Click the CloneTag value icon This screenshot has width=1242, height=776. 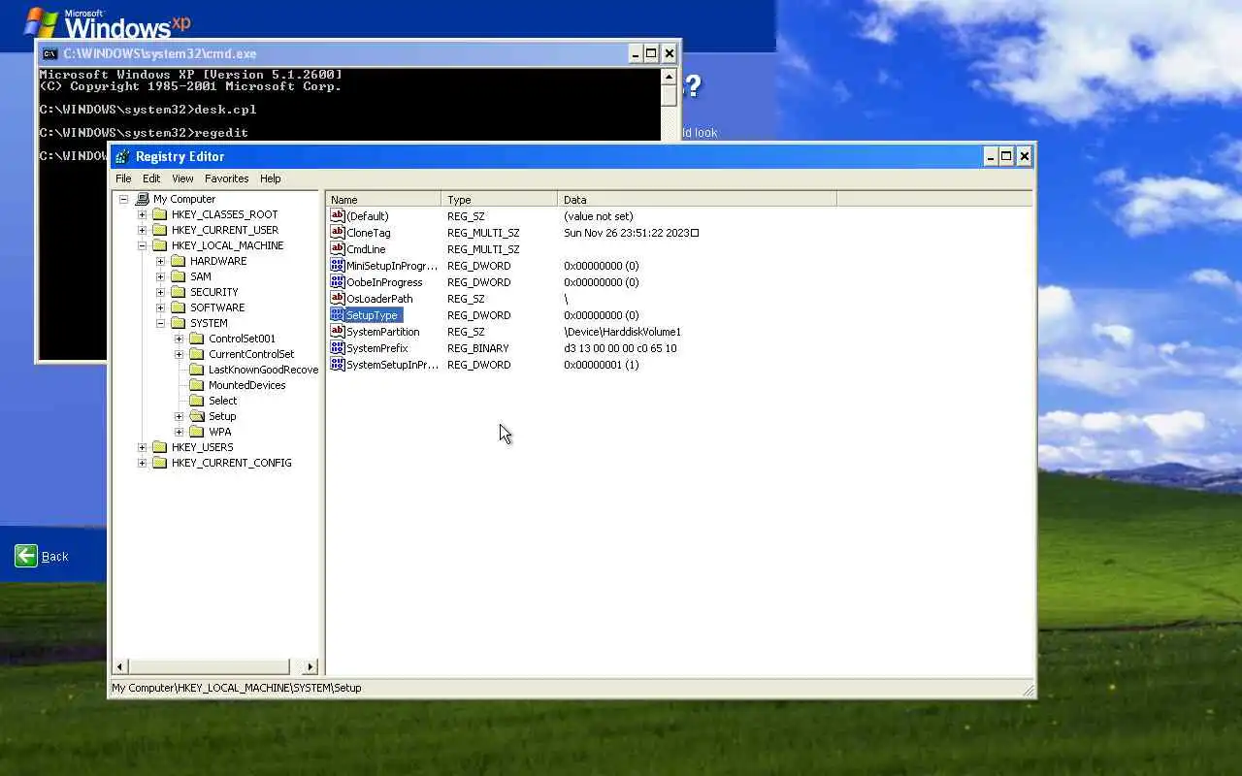coord(338,233)
